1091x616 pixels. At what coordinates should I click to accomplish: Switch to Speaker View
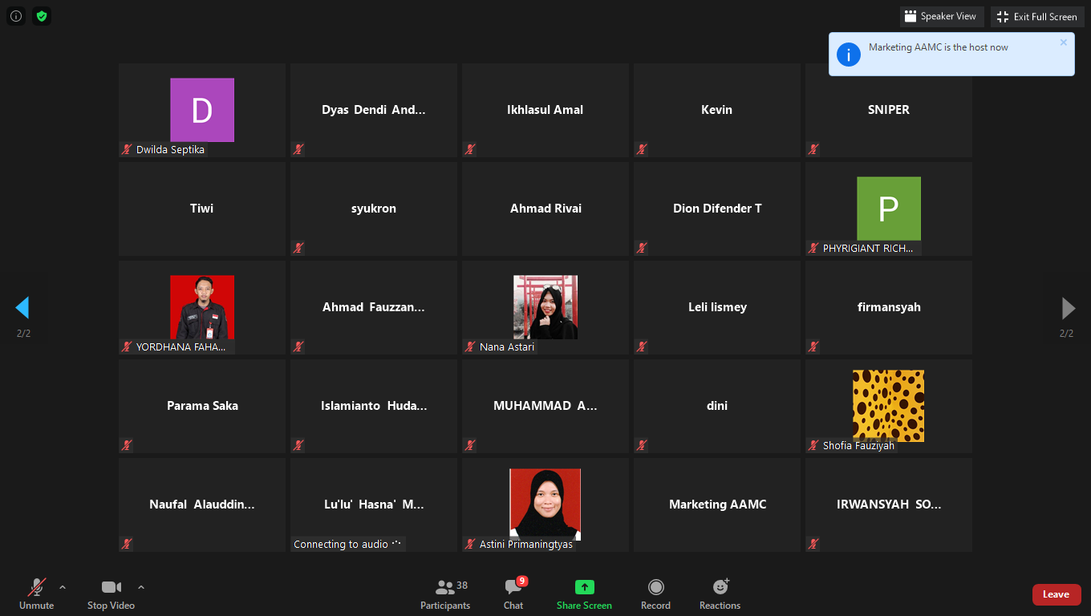tap(941, 16)
